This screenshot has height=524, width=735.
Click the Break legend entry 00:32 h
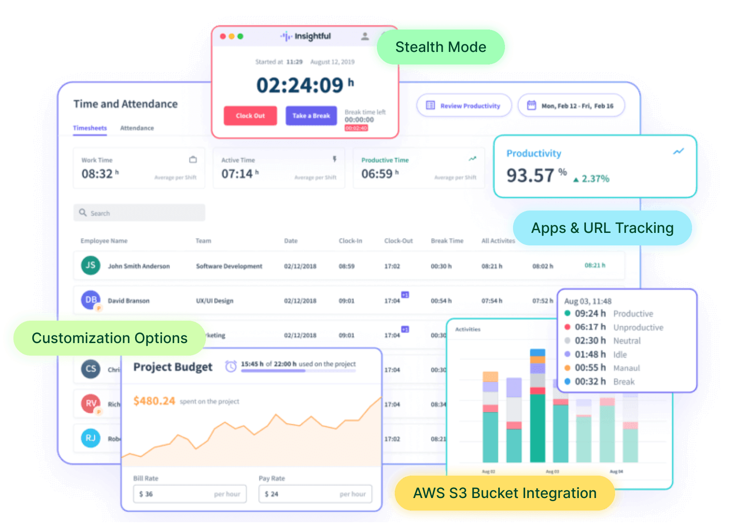pos(599,382)
